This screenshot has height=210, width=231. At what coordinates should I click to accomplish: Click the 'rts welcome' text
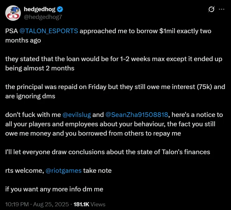[24, 170]
